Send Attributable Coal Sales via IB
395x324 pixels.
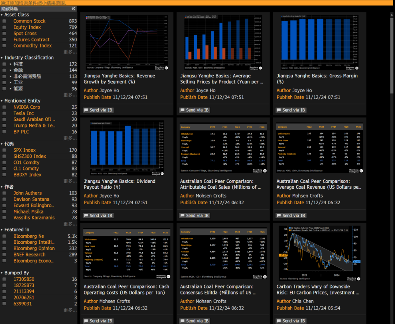click(195, 216)
